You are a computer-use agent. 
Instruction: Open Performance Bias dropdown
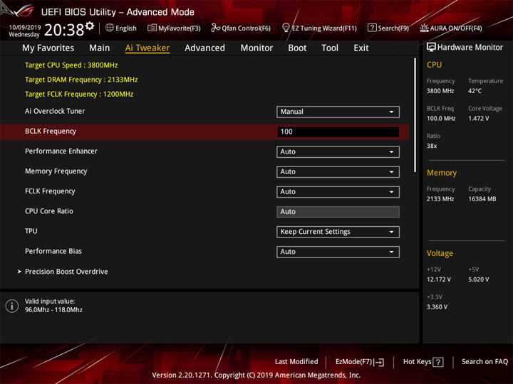pyautogui.click(x=338, y=252)
